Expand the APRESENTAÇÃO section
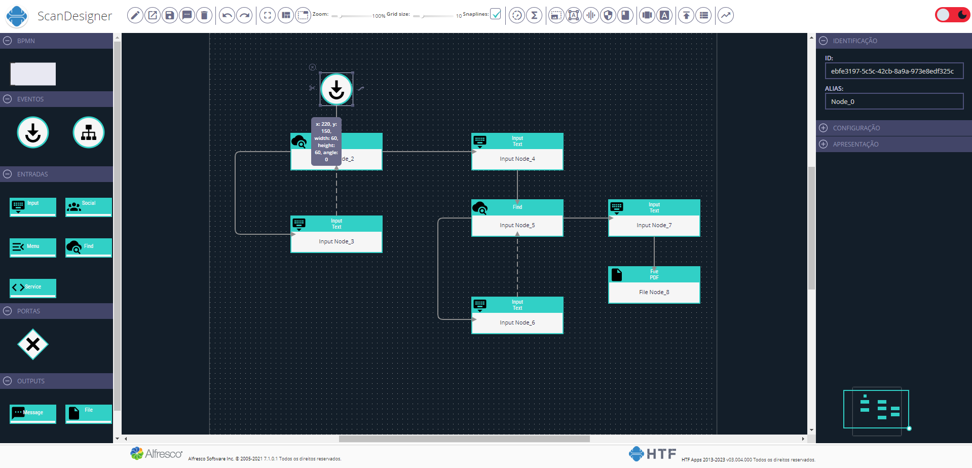Viewport: 972px width, 468px height. pos(824,144)
